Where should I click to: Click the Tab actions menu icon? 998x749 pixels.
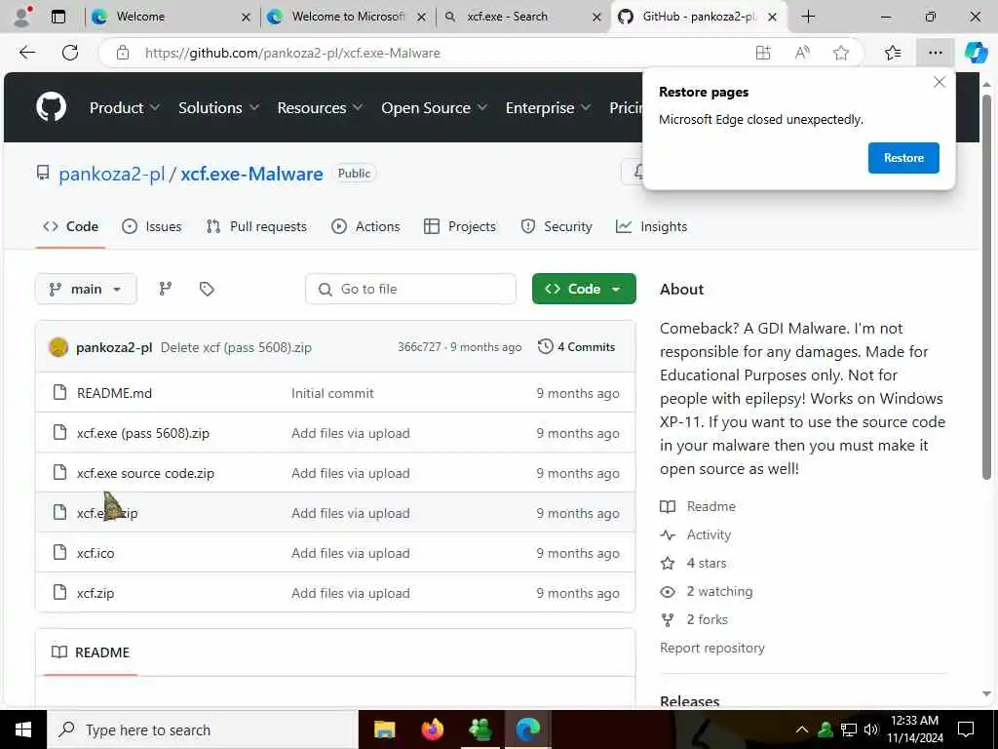58,17
